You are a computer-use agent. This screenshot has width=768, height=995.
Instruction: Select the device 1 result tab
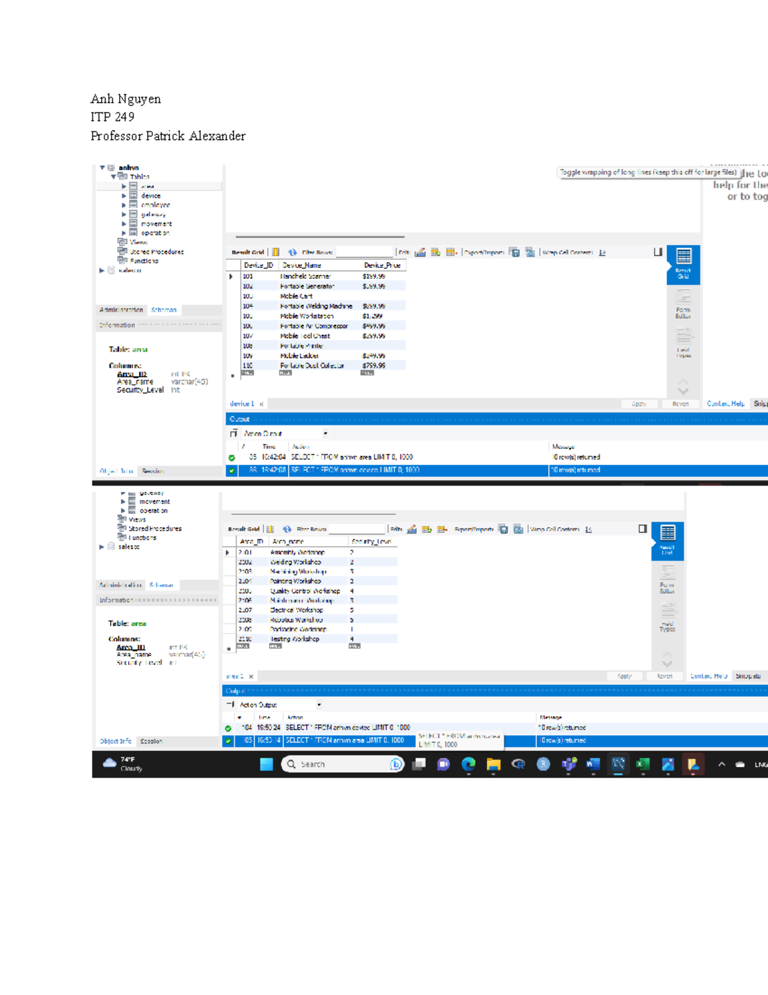(x=242, y=404)
